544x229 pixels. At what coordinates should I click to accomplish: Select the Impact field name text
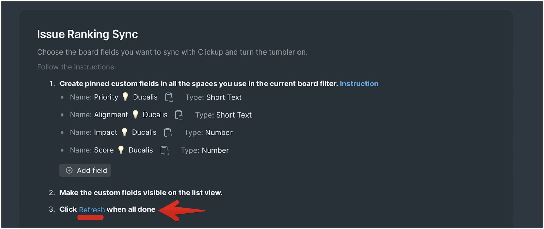point(125,132)
